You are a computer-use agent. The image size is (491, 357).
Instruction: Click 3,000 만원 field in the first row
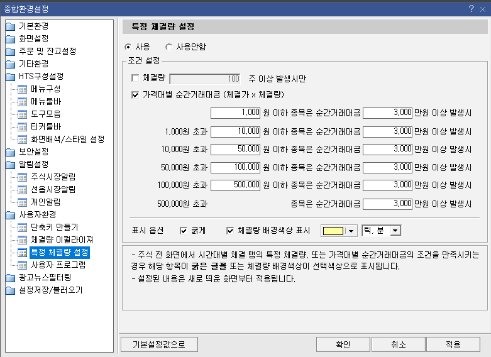(388, 113)
